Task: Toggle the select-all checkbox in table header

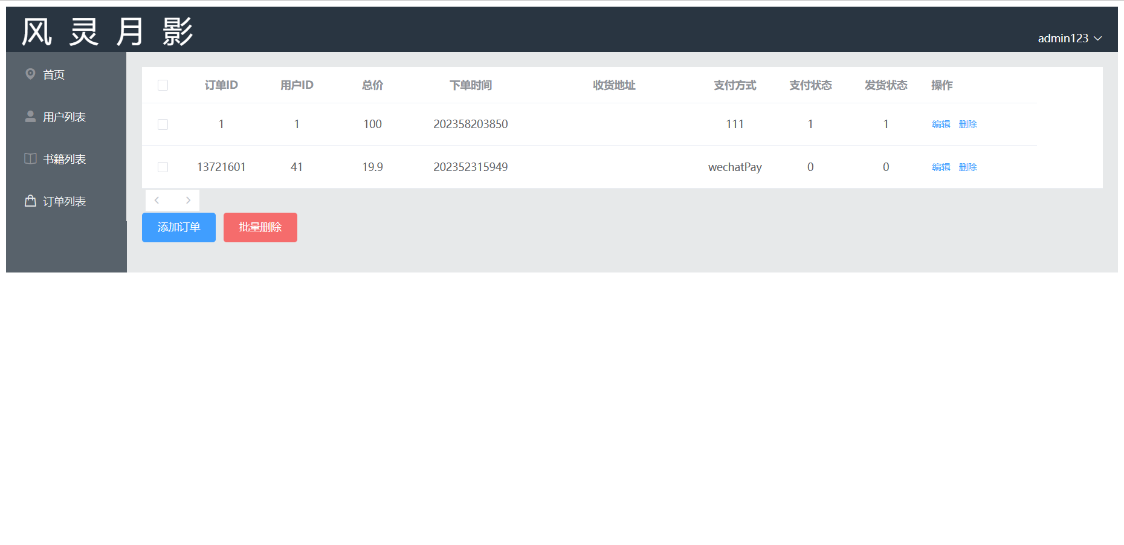Action: [163, 85]
